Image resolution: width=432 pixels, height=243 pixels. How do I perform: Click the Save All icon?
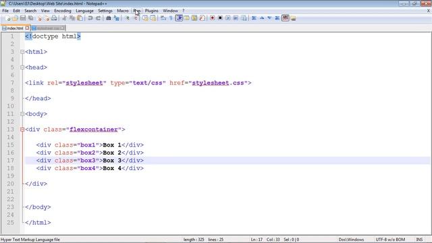pyautogui.click(x=30, y=18)
